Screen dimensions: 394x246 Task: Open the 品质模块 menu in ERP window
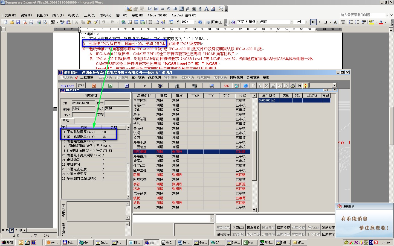154,77
